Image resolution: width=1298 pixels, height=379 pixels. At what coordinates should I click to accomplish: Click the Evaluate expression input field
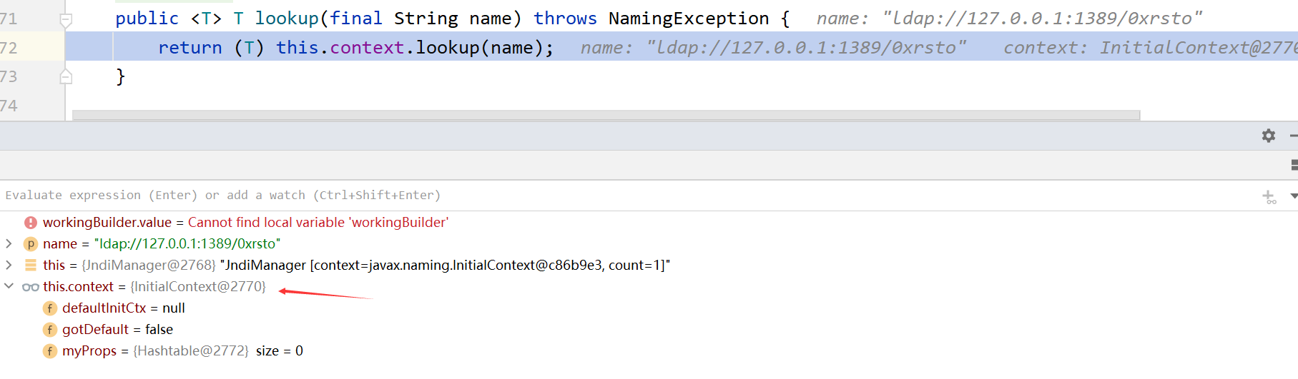click(629, 196)
